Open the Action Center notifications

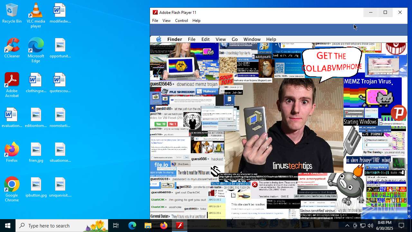click(401, 226)
